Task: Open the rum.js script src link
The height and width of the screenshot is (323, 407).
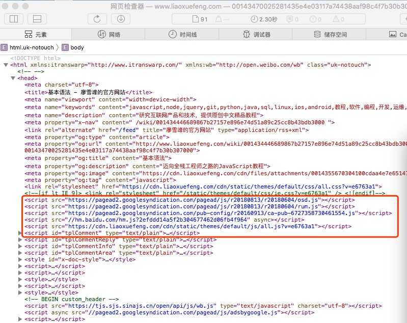Action: tap(193, 206)
